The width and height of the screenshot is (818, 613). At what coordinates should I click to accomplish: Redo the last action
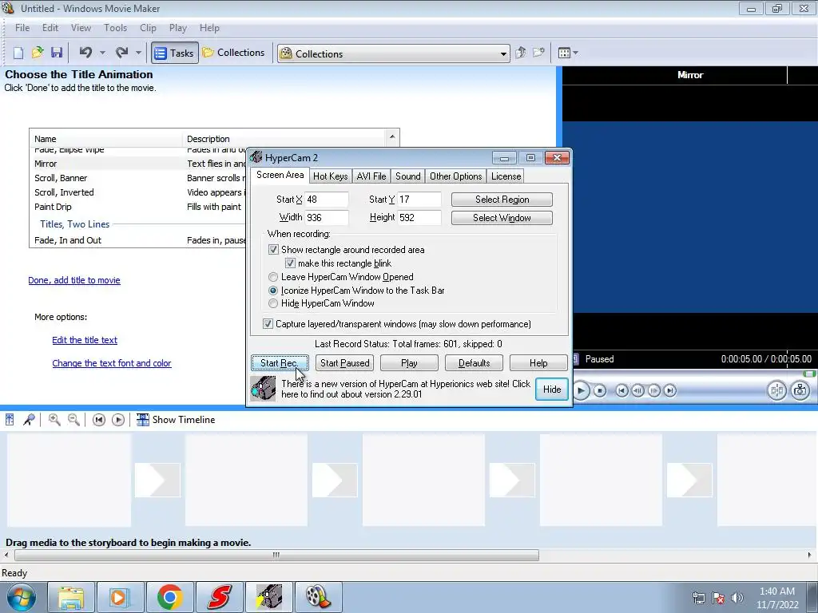(121, 53)
